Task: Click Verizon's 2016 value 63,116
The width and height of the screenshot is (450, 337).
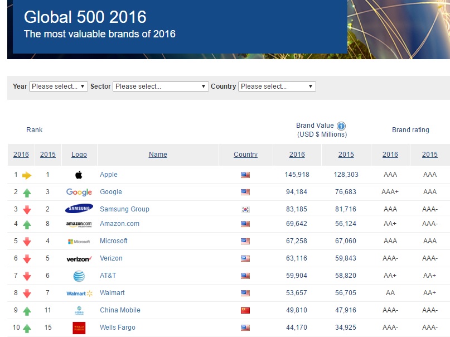Action: [297, 258]
